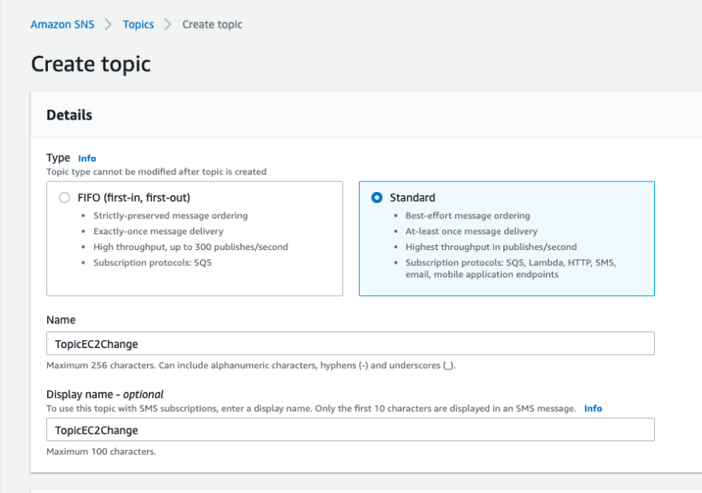Viewport: 702px width, 493px height.
Task: Click the Subscription protocols: SQS bullet
Action: [x=152, y=262]
